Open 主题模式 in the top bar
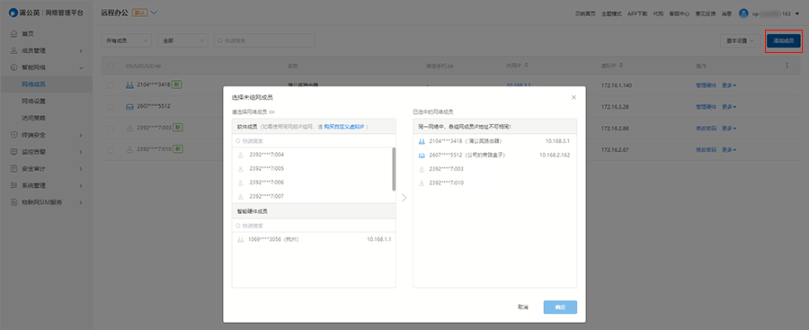Screen dimensions: 809x330 611,14
